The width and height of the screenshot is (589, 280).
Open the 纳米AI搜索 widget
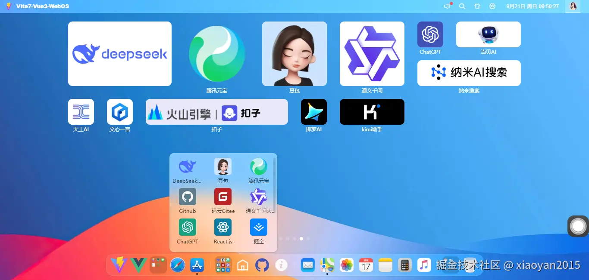tap(469, 73)
